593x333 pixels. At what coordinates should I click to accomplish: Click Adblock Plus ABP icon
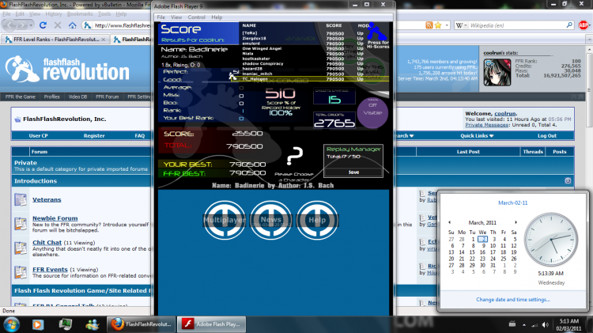[x=584, y=25]
